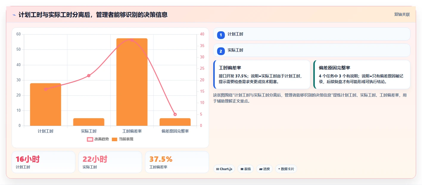Open the 偏差原因完整率 info card

point(362,74)
